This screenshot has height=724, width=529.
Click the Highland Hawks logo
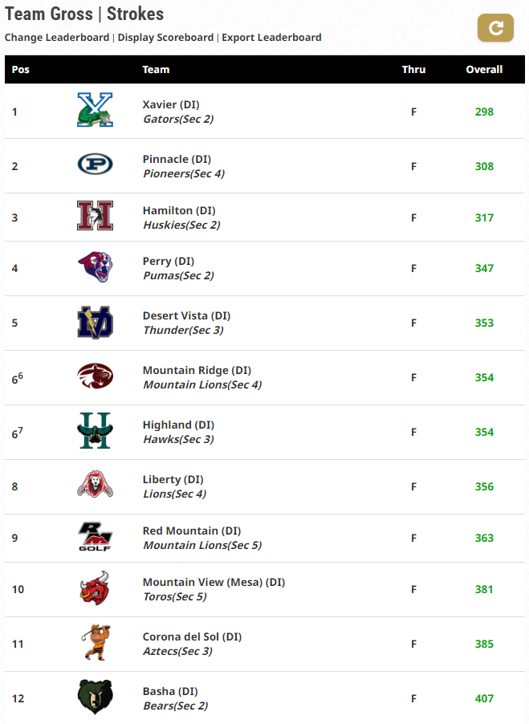(95, 430)
